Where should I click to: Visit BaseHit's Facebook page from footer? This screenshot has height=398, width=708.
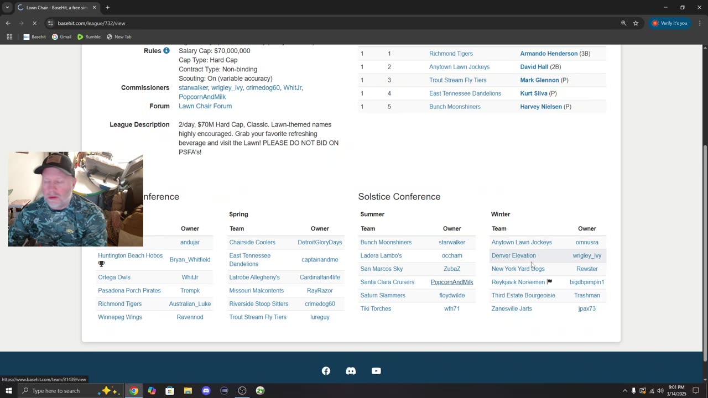(326, 371)
